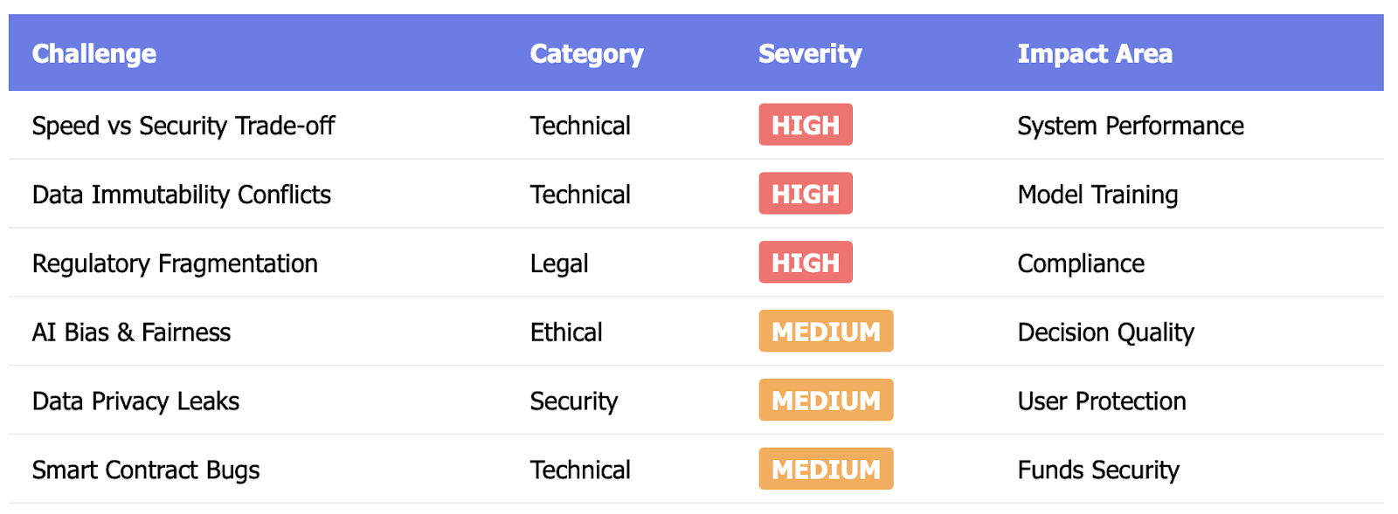
Task: Select the Data Privacy Leaks challenge
Action: (135, 401)
